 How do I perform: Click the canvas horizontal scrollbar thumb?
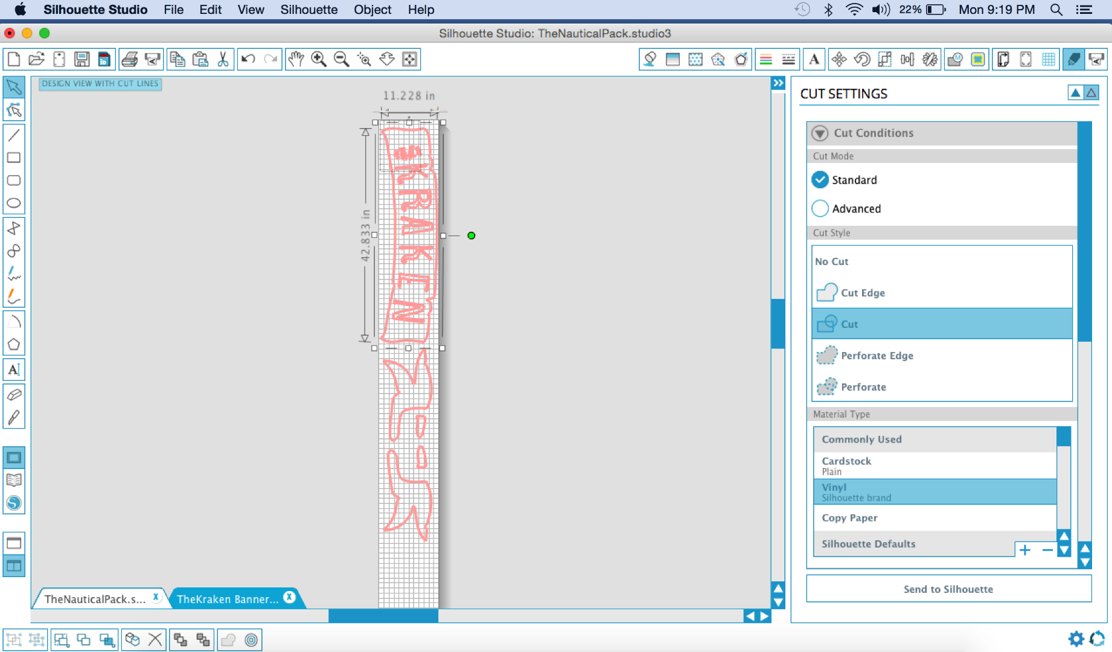tap(383, 616)
